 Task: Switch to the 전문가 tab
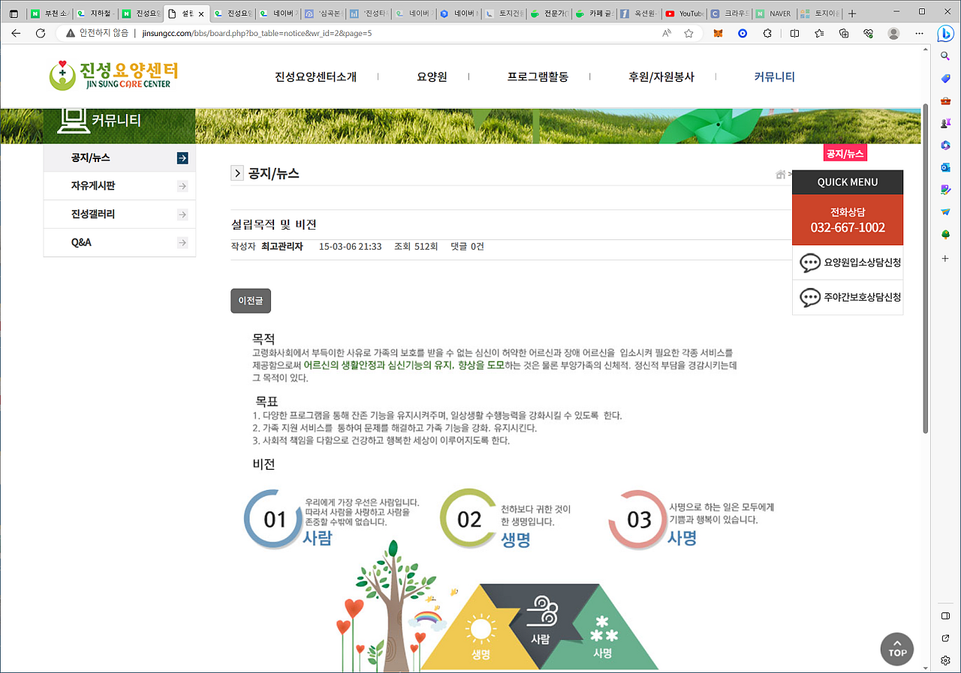[x=548, y=14]
